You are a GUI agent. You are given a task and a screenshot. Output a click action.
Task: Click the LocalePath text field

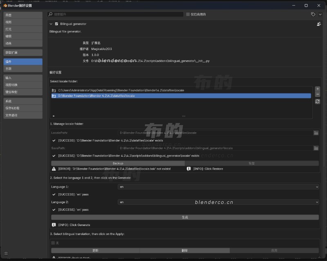coord(216,133)
